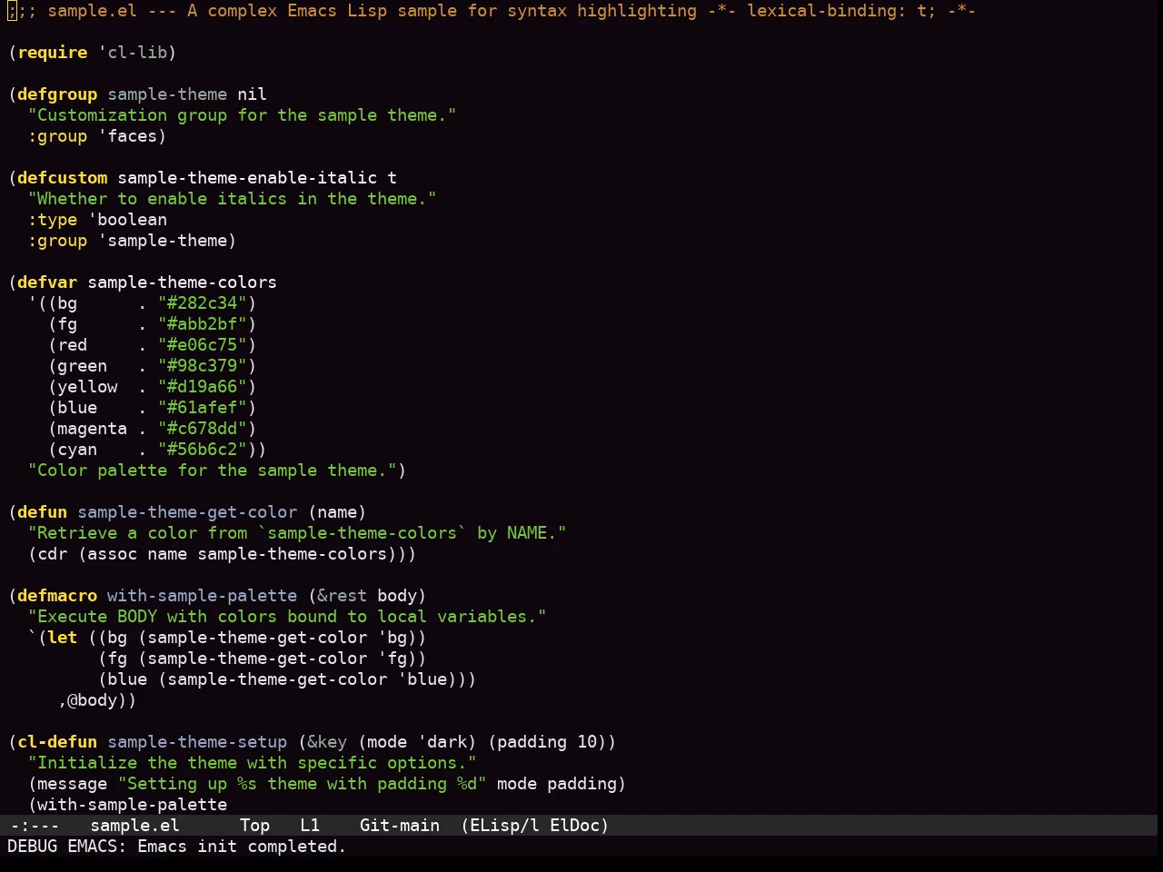Click the 'message' function call
The width and height of the screenshot is (1163, 872).
73,784
